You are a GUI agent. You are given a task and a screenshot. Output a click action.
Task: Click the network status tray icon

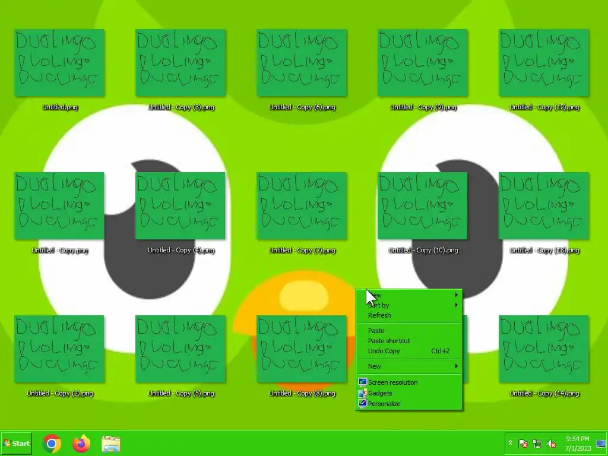(537, 443)
